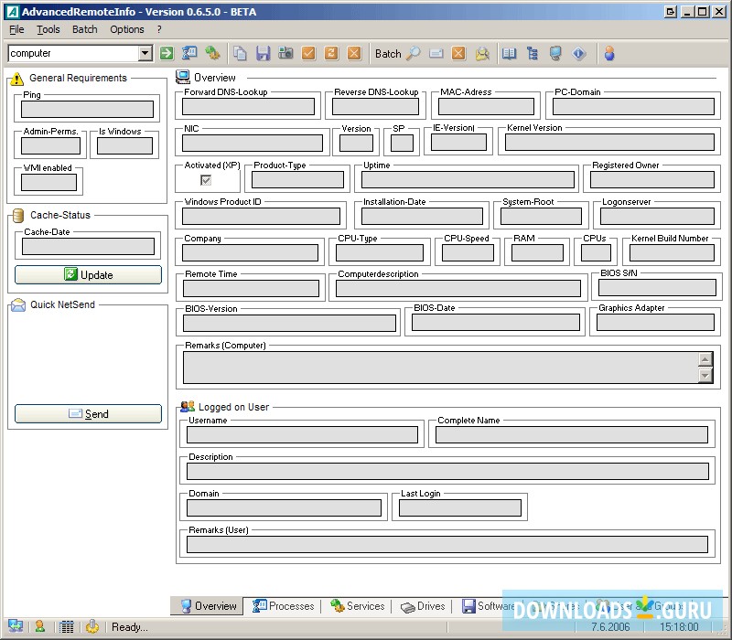Open the computer name dropdown

(145, 53)
